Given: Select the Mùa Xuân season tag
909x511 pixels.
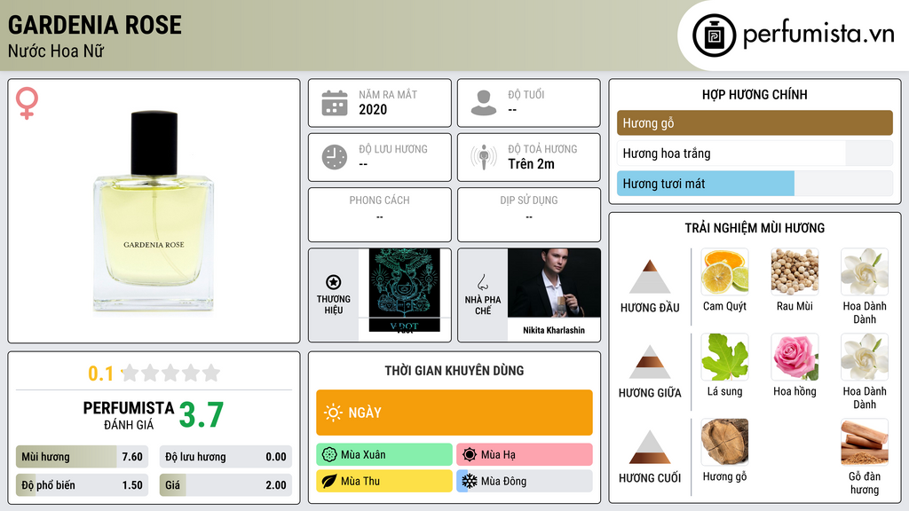Looking at the screenshot, I should 383,455.
